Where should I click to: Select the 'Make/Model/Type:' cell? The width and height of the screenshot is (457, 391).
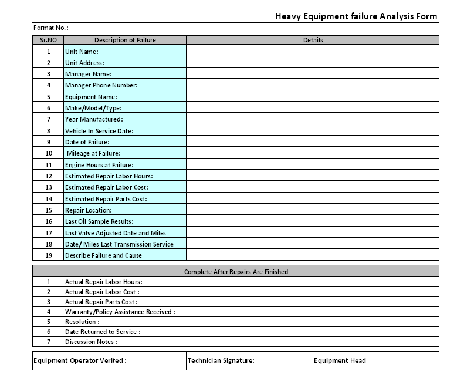125,107
